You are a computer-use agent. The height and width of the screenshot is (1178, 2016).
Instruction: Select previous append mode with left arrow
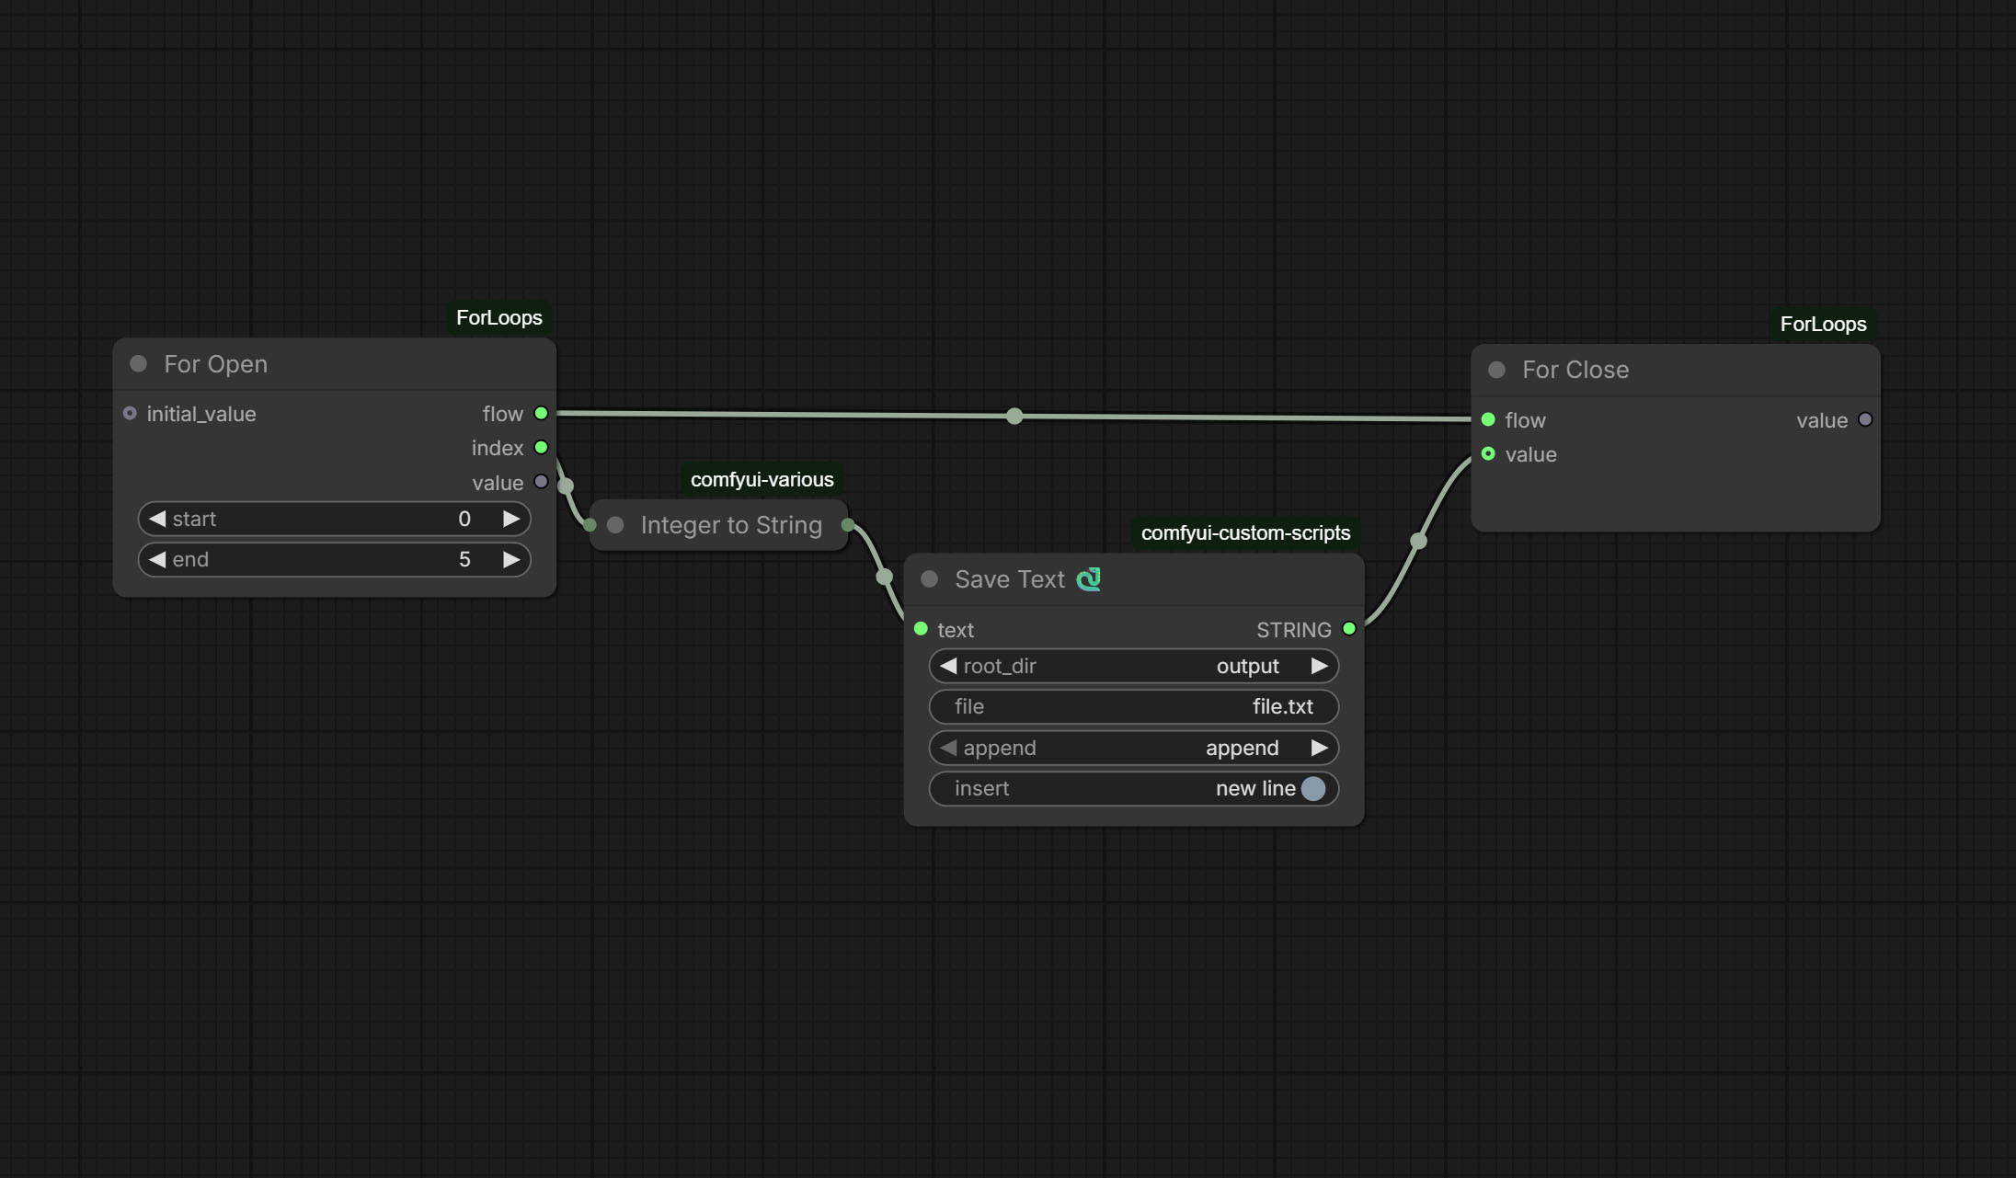pyautogui.click(x=948, y=748)
